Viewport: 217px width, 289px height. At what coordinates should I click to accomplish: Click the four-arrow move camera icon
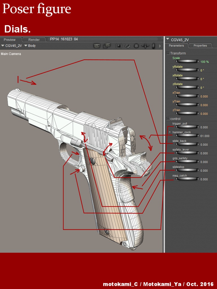click(x=145, y=46)
